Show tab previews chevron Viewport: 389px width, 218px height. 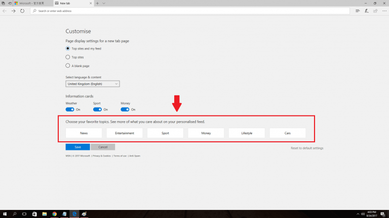click(x=104, y=3)
